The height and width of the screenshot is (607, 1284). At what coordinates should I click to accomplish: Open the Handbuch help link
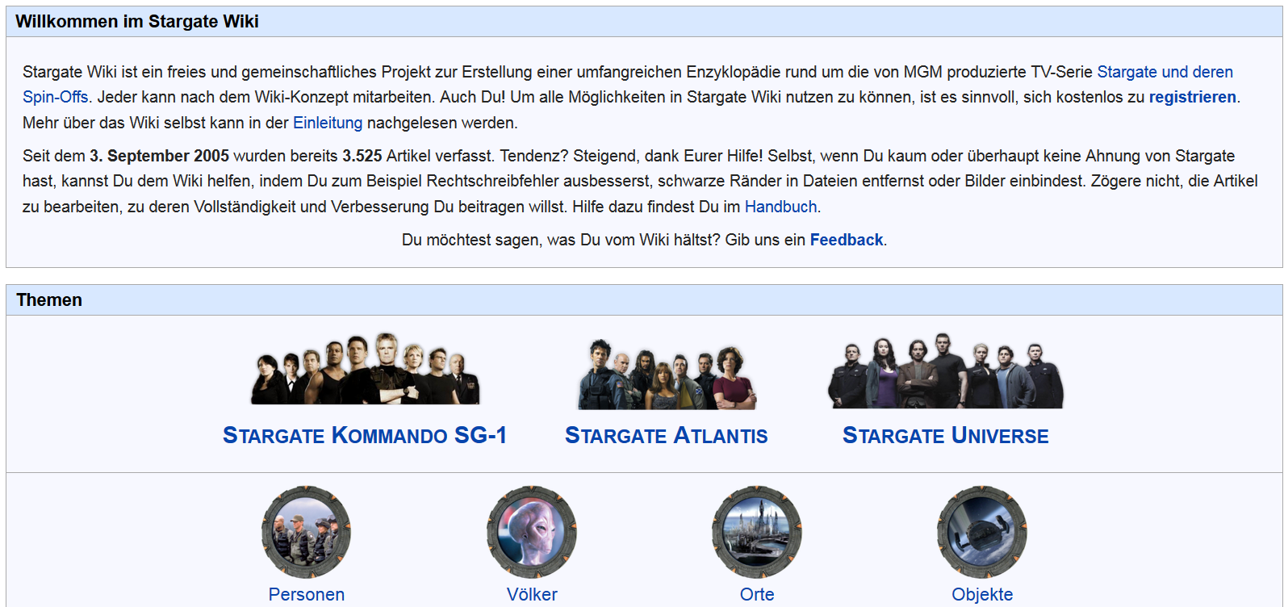tap(780, 207)
